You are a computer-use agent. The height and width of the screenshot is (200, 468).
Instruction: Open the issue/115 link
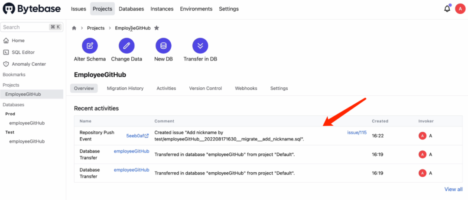point(357,133)
